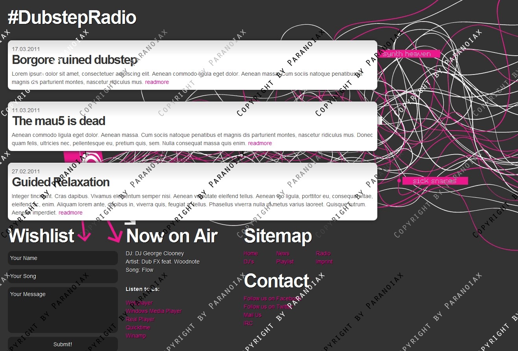Select the 17.03.2011 post date

[26, 49]
